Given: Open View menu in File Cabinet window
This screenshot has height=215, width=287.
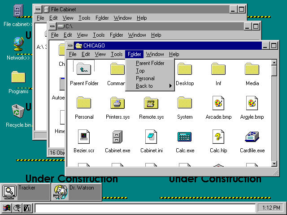Looking at the screenshot, I should coord(68,18).
